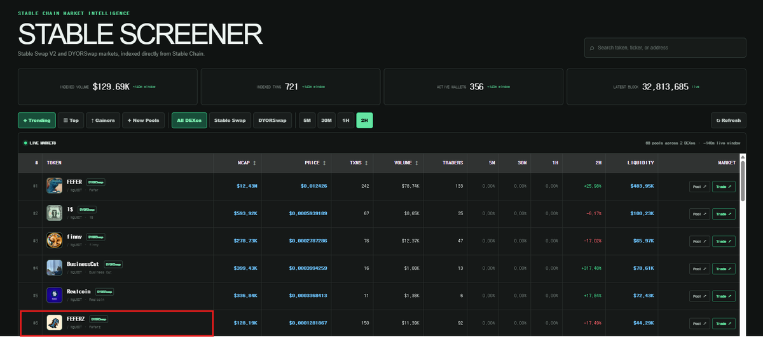The height and width of the screenshot is (337, 763).
Task: Click the table's vertical scrollbar thumb
Action: pos(741,181)
